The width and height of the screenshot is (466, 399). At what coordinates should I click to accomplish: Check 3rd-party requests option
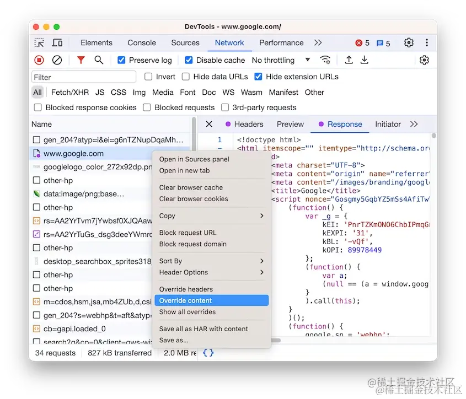point(225,107)
